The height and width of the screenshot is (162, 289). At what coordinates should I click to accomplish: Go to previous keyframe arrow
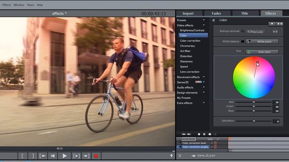point(184,134)
